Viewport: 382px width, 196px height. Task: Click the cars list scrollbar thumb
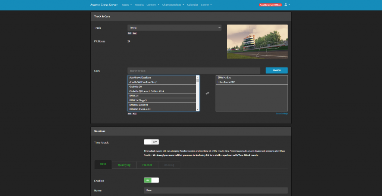pyautogui.click(x=198, y=80)
